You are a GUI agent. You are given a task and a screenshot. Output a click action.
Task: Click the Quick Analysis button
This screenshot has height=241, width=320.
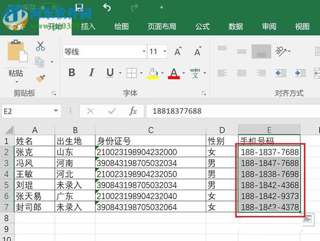point(308,220)
